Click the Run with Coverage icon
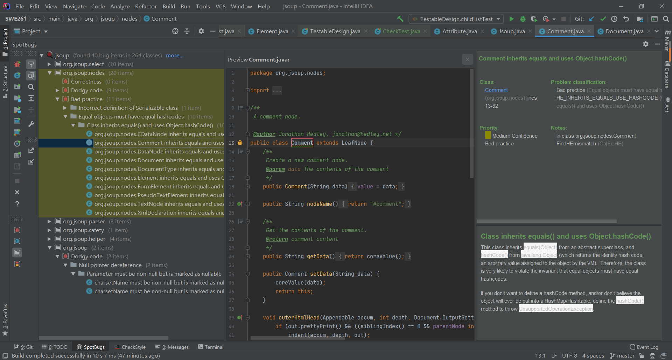The width and height of the screenshot is (672, 360). [534, 19]
